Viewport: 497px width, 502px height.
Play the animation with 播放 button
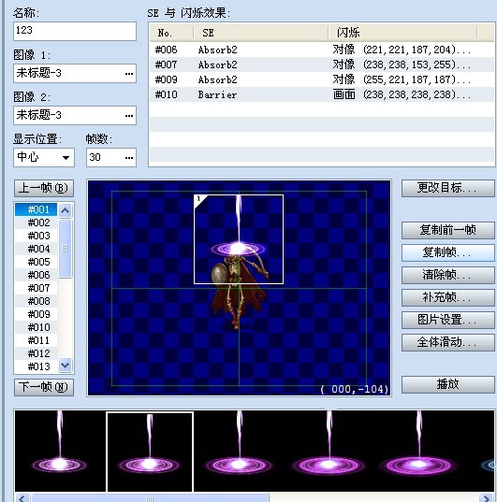pyautogui.click(x=448, y=384)
